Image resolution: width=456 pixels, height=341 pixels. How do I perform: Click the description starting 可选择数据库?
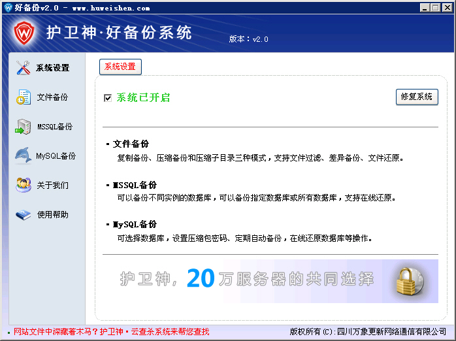[x=244, y=238]
